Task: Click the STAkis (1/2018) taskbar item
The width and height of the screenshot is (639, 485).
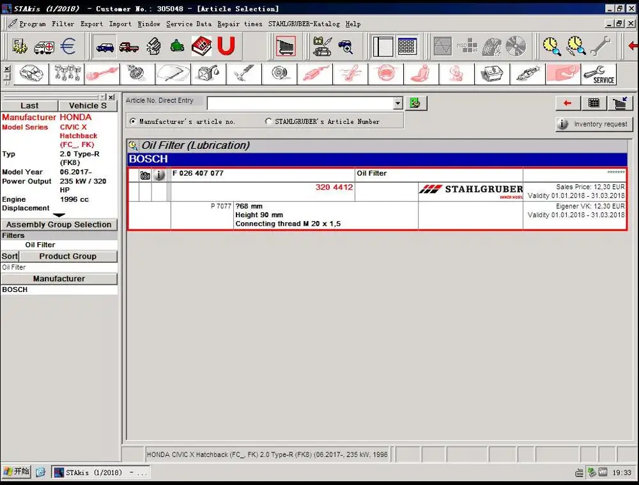Action: [100, 472]
